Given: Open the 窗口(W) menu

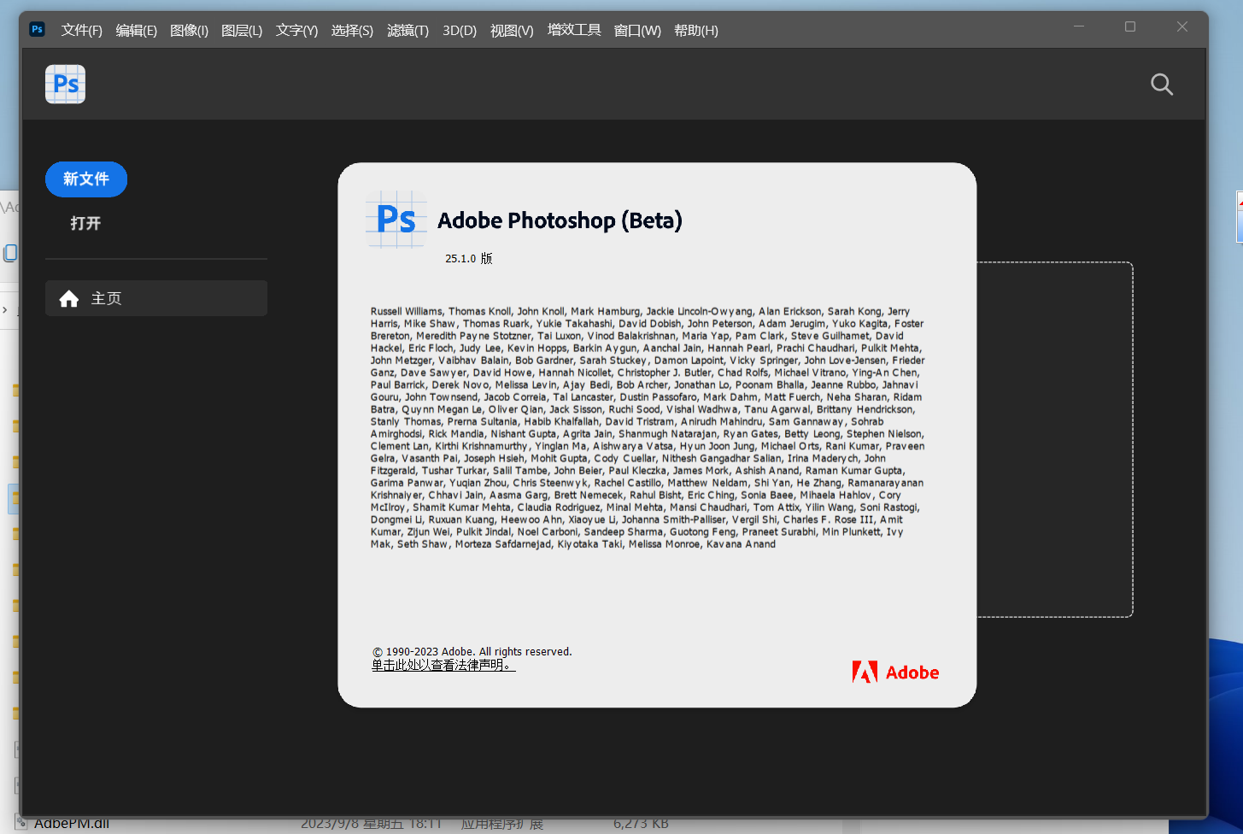Looking at the screenshot, I should point(637,30).
